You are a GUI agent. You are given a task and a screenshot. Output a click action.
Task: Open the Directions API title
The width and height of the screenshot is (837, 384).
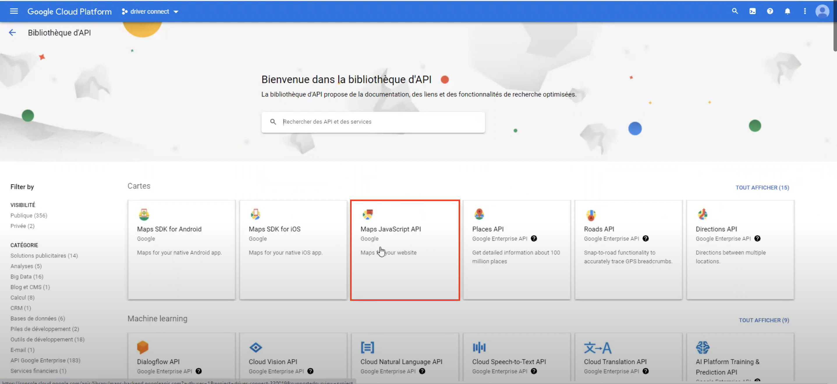click(x=716, y=229)
